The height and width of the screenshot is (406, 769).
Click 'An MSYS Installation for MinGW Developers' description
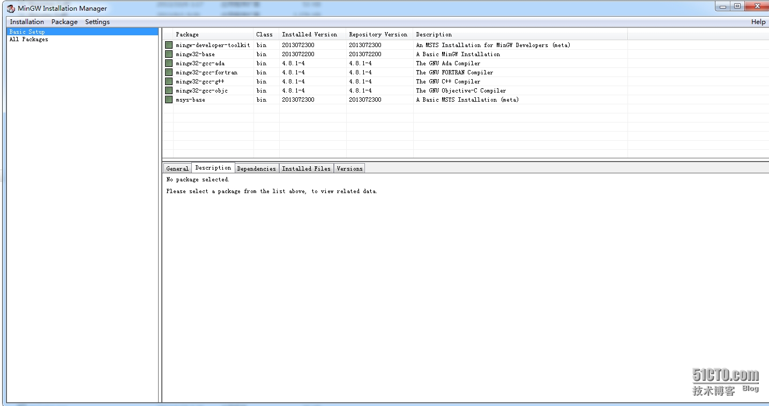(x=493, y=45)
